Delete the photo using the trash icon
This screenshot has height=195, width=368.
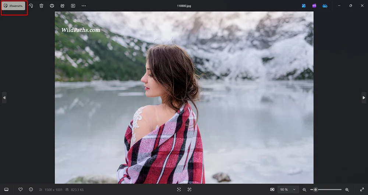[x=42, y=6]
